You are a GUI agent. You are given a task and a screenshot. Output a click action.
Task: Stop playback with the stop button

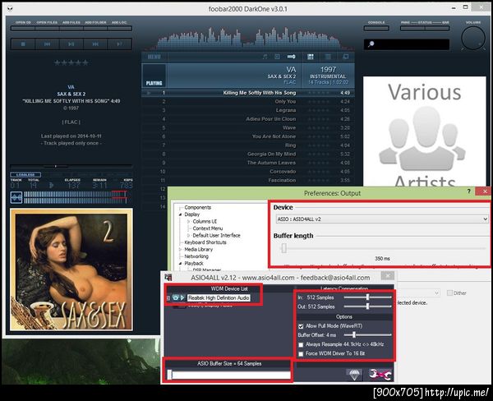point(23,44)
